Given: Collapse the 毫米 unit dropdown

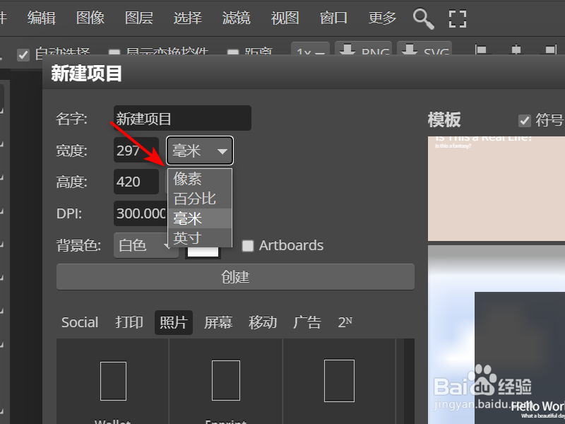Looking at the screenshot, I should [x=200, y=151].
